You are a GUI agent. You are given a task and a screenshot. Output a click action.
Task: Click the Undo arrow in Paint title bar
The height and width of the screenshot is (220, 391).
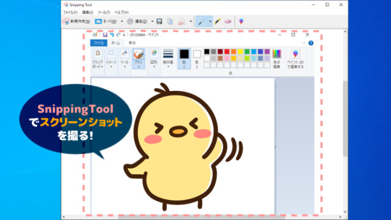(x=112, y=35)
